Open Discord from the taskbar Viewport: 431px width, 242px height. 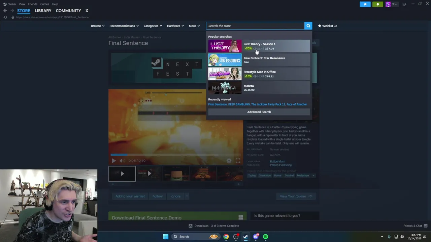pyautogui.click(x=256, y=237)
